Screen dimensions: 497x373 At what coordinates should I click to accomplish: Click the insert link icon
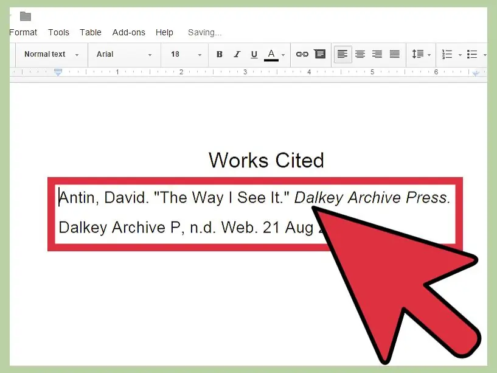(x=302, y=54)
